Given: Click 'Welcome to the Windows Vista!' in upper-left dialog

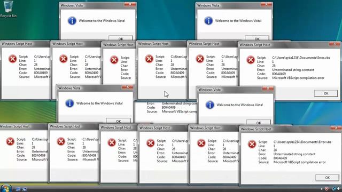Looking at the screenshot, I should tap(102, 21).
